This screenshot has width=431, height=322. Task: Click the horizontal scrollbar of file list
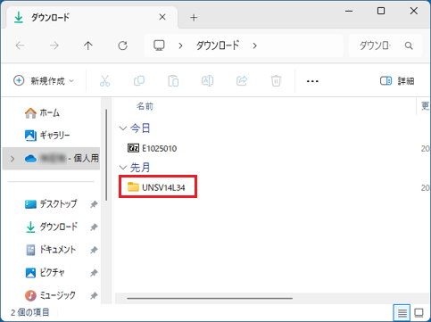point(210,298)
